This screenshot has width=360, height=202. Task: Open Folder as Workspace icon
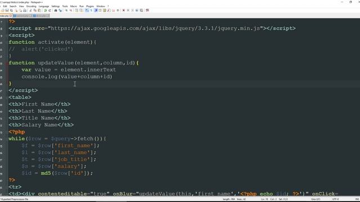(x=113, y=10)
